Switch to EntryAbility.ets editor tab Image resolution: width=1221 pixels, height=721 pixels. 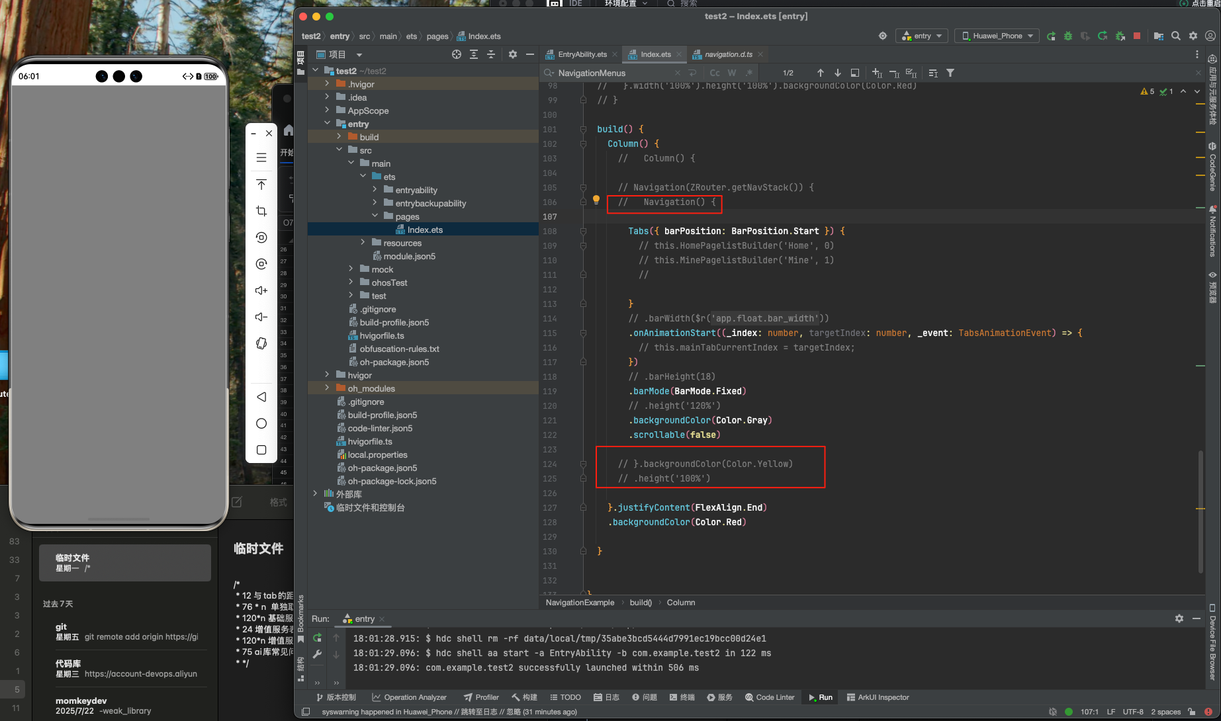coord(582,54)
